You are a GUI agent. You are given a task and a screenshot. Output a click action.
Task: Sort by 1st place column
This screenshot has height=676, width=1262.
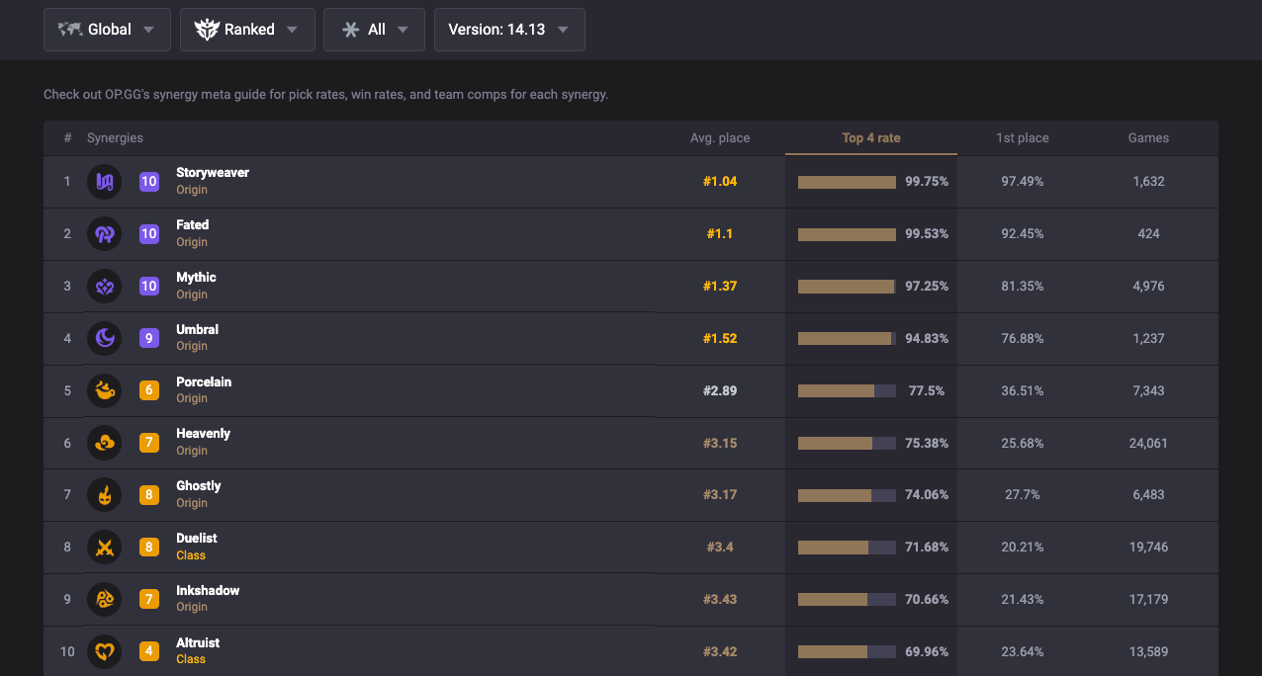[x=1022, y=138]
